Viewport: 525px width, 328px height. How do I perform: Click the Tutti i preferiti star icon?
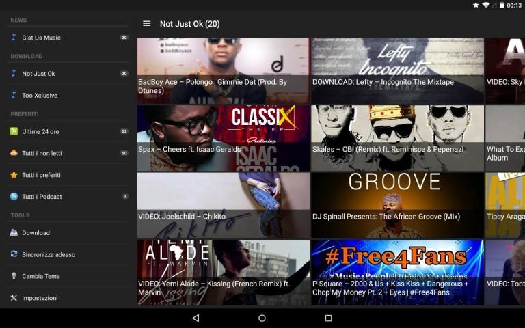14,175
